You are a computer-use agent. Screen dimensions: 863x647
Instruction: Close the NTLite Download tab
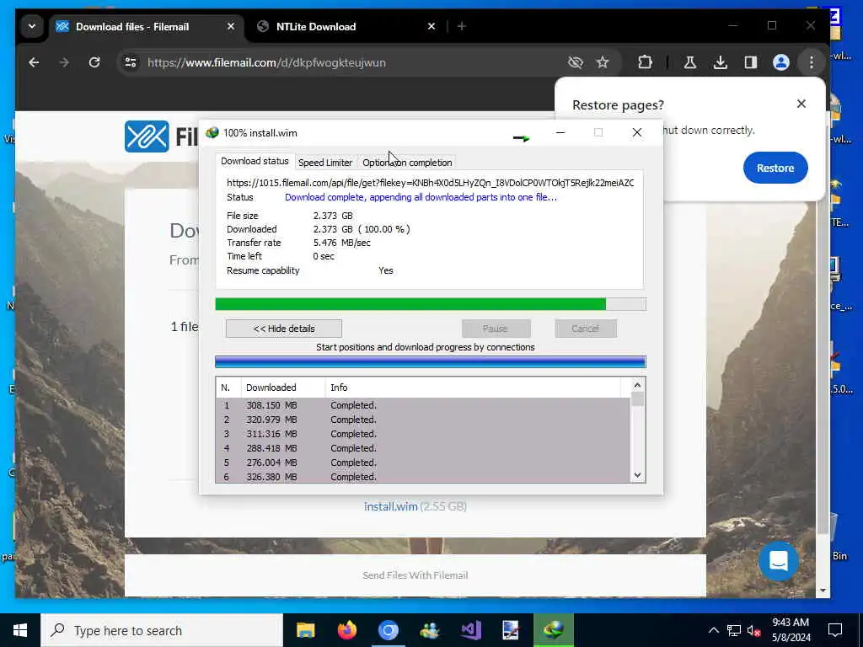(x=431, y=26)
